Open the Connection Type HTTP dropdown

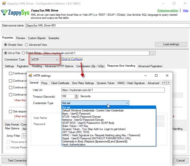44,59
